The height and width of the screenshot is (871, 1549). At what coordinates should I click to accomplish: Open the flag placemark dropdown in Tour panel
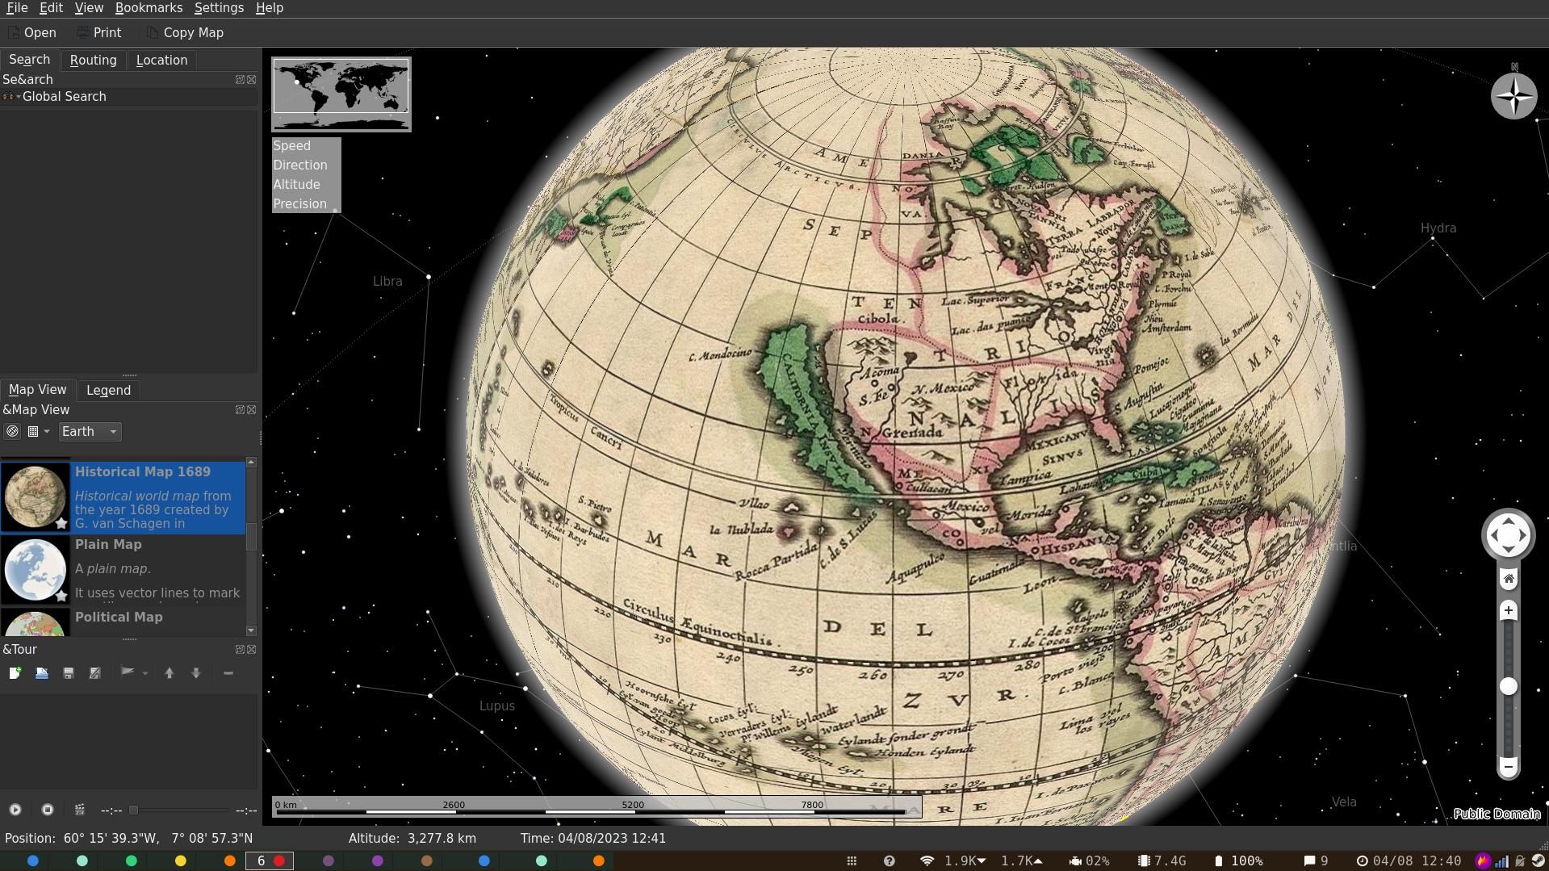[145, 672]
